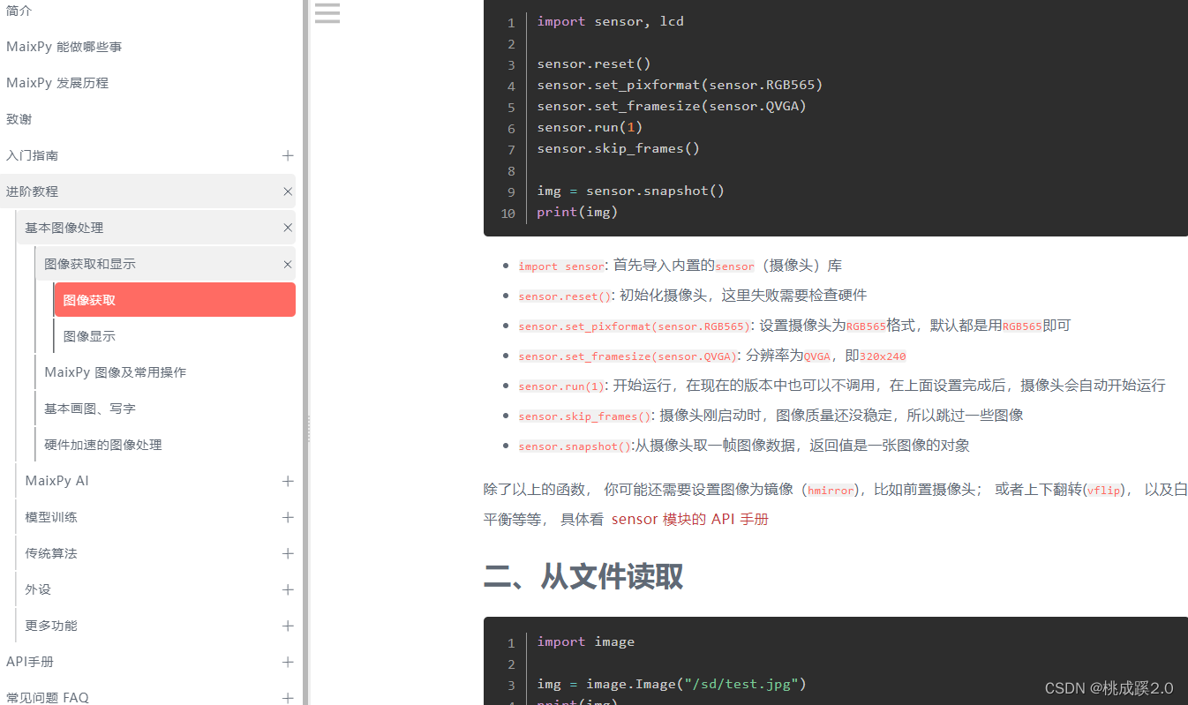Viewport: 1188px width, 705px height.
Task: Expand the 入门指南 section
Action: (x=288, y=155)
